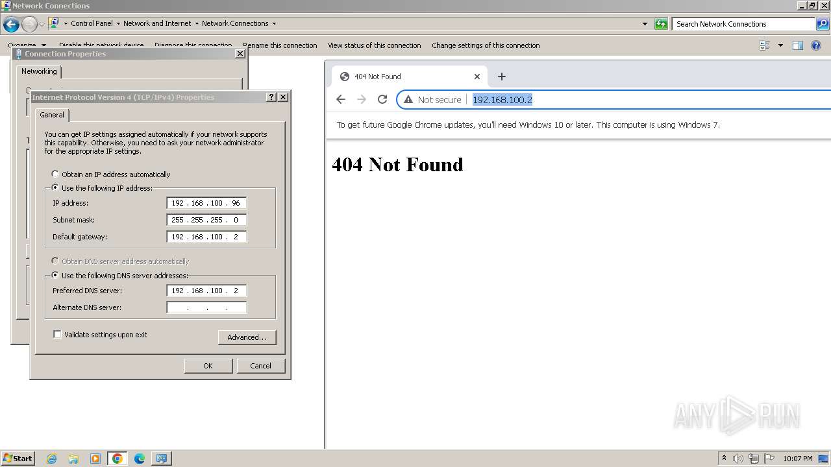The height and width of the screenshot is (467, 831).
Task: Select Obtain an IP address automatically
Action: [x=55, y=174]
